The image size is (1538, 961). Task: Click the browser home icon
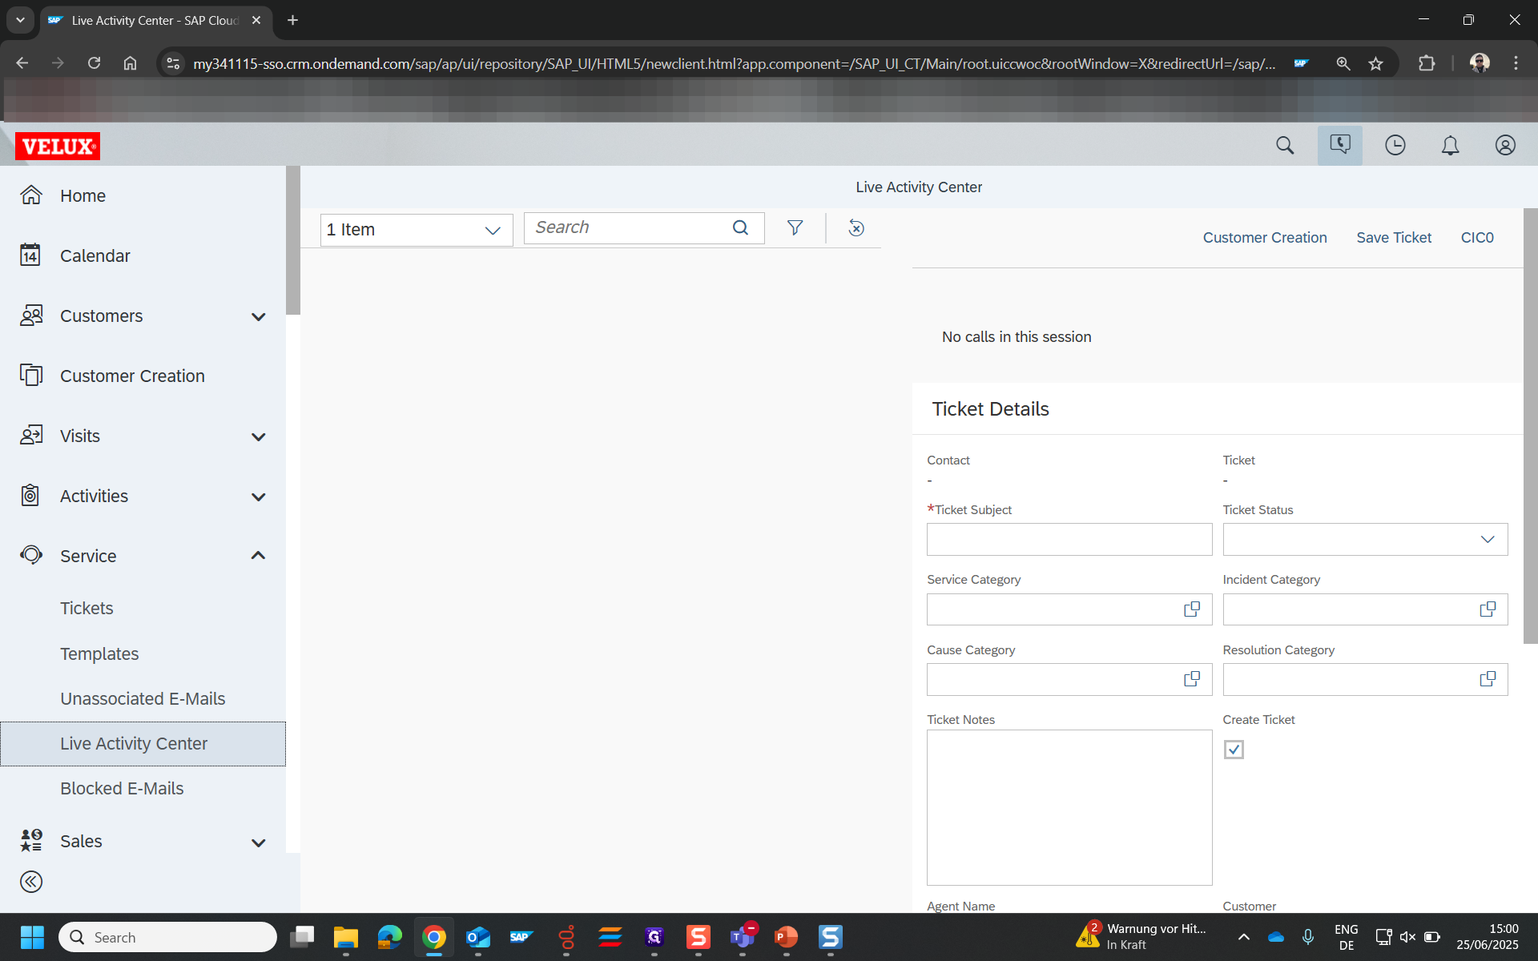130,63
